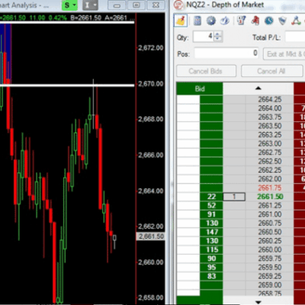Click the Cancel Bids button
Screen dimensions: 305x305
[x=206, y=71]
